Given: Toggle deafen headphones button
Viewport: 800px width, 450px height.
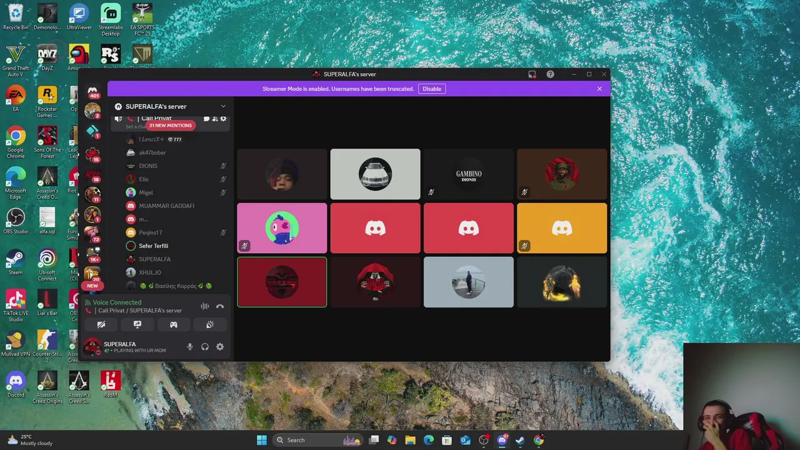Looking at the screenshot, I should [x=205, y=347].
